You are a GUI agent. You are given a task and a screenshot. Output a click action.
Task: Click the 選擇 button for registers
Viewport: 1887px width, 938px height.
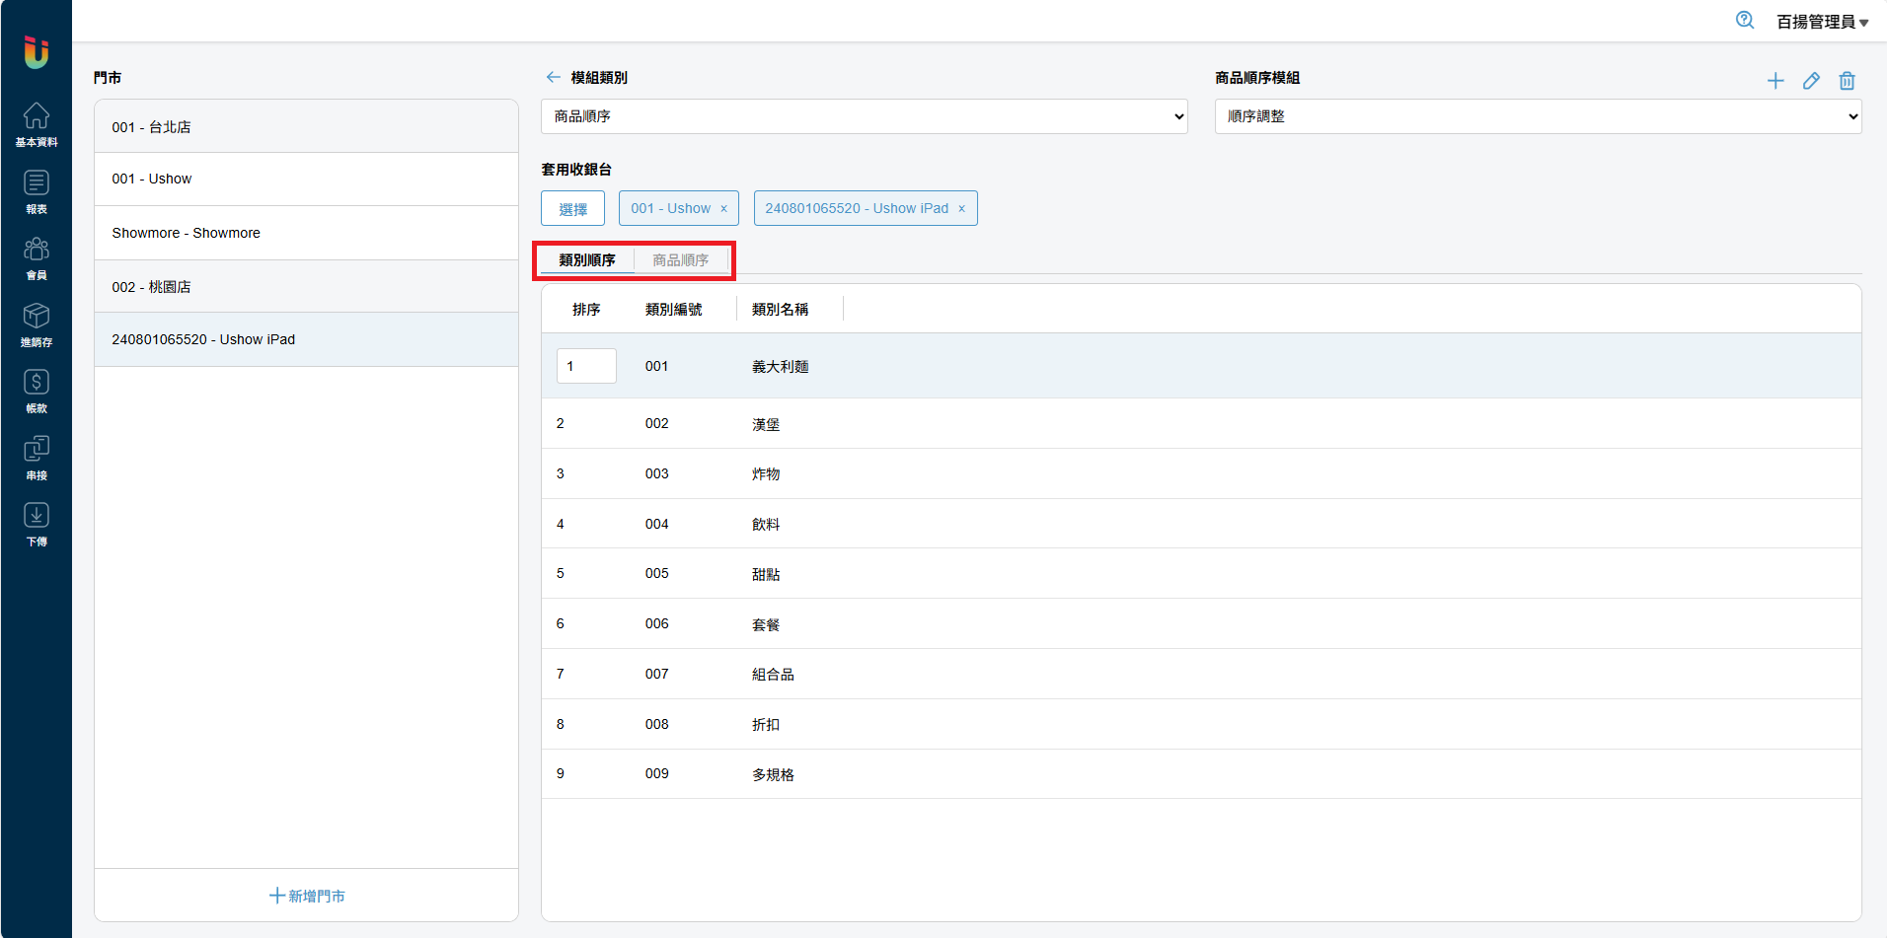click(572, 209)
